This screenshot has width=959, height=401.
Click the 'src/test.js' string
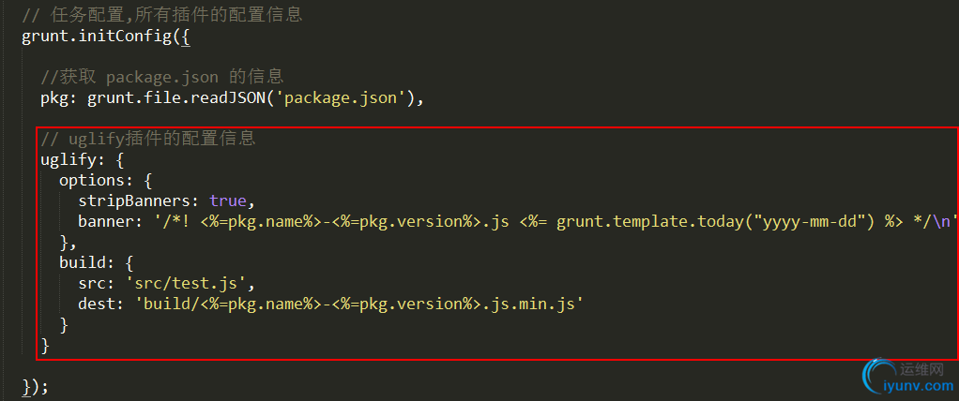pos(189,284)
